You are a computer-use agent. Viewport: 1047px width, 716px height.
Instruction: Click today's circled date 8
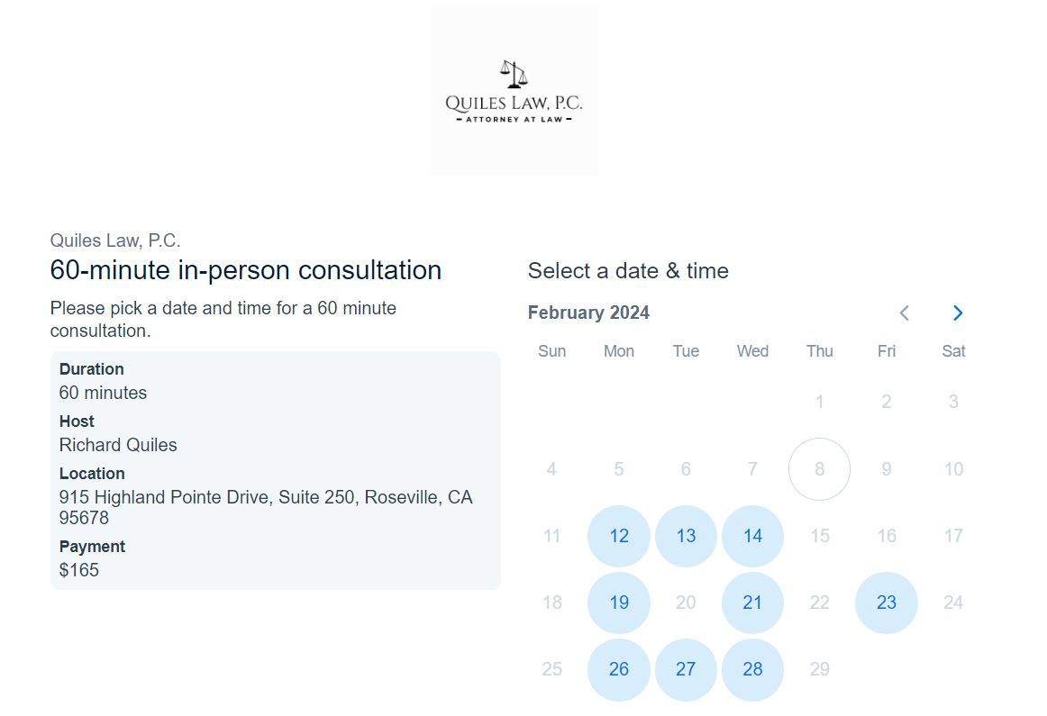coord(819,469)
